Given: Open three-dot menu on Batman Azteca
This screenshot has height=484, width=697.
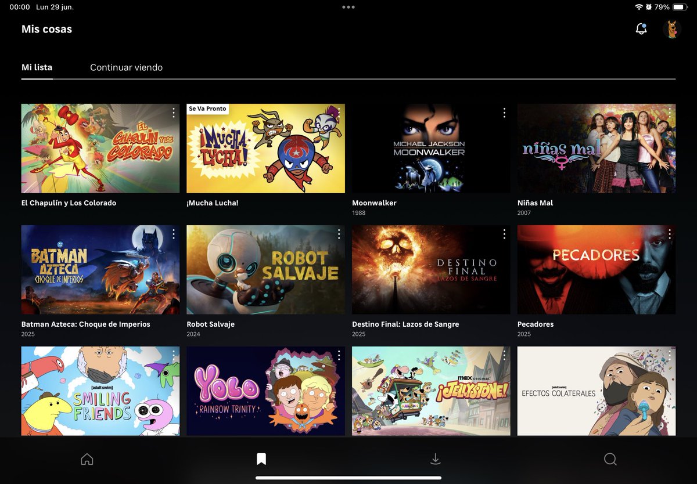Looking at the screenshot, I should [x=173, y=234].
